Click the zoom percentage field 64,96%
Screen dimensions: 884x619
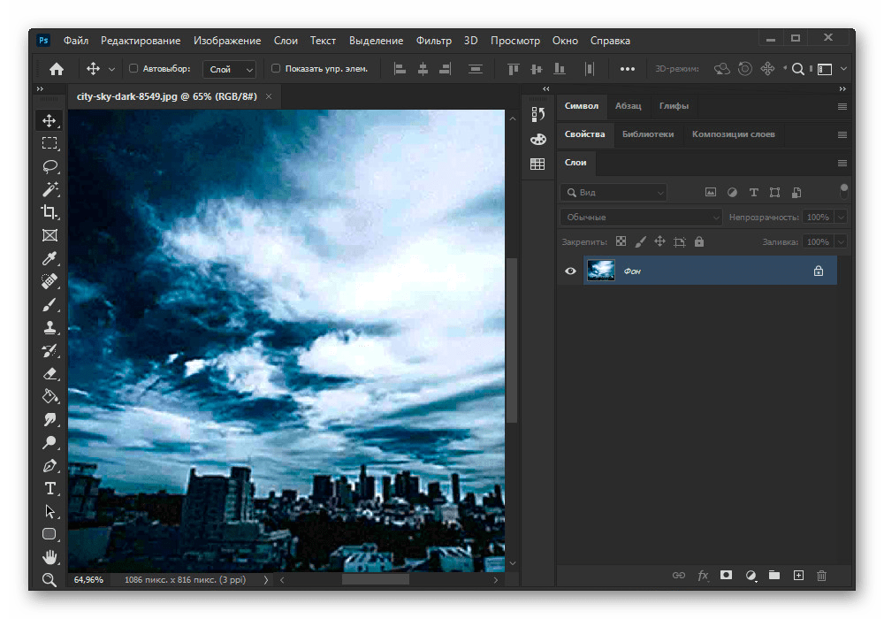[x=88, y=579]
